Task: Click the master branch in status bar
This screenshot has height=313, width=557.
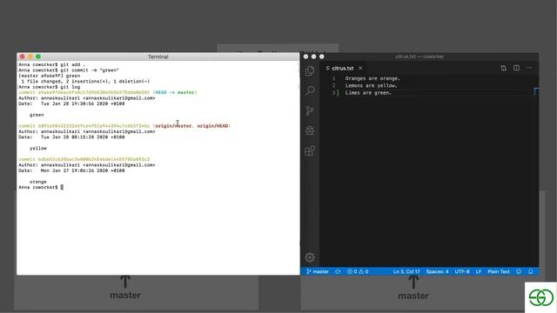Action: point(318,271)
